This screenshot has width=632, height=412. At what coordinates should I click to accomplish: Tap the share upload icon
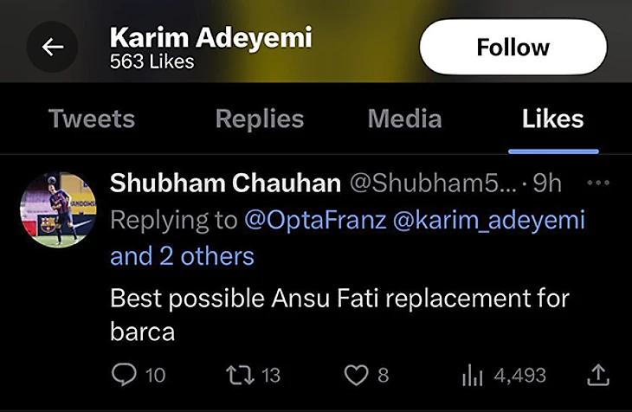coord(598,375)
